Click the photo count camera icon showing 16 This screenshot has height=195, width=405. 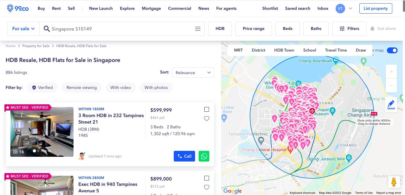click(15, 152)
